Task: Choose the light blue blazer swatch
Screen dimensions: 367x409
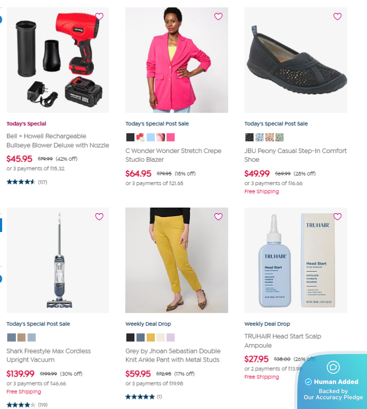Action: 151,137
